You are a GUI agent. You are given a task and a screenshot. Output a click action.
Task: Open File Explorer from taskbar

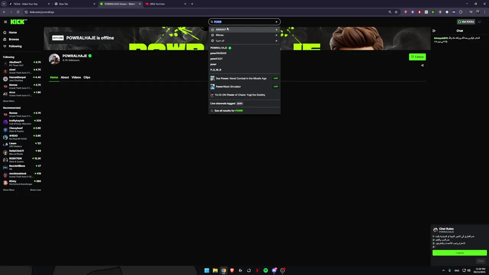click(x=215, y=270)
